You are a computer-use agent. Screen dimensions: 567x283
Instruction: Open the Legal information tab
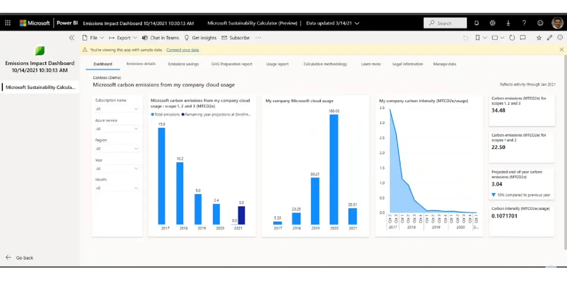click(408, 64)
